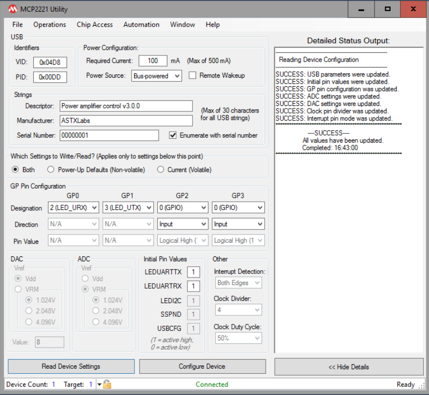429x395 pixels.
Task: Open the Automation menu
Action: 141,25
